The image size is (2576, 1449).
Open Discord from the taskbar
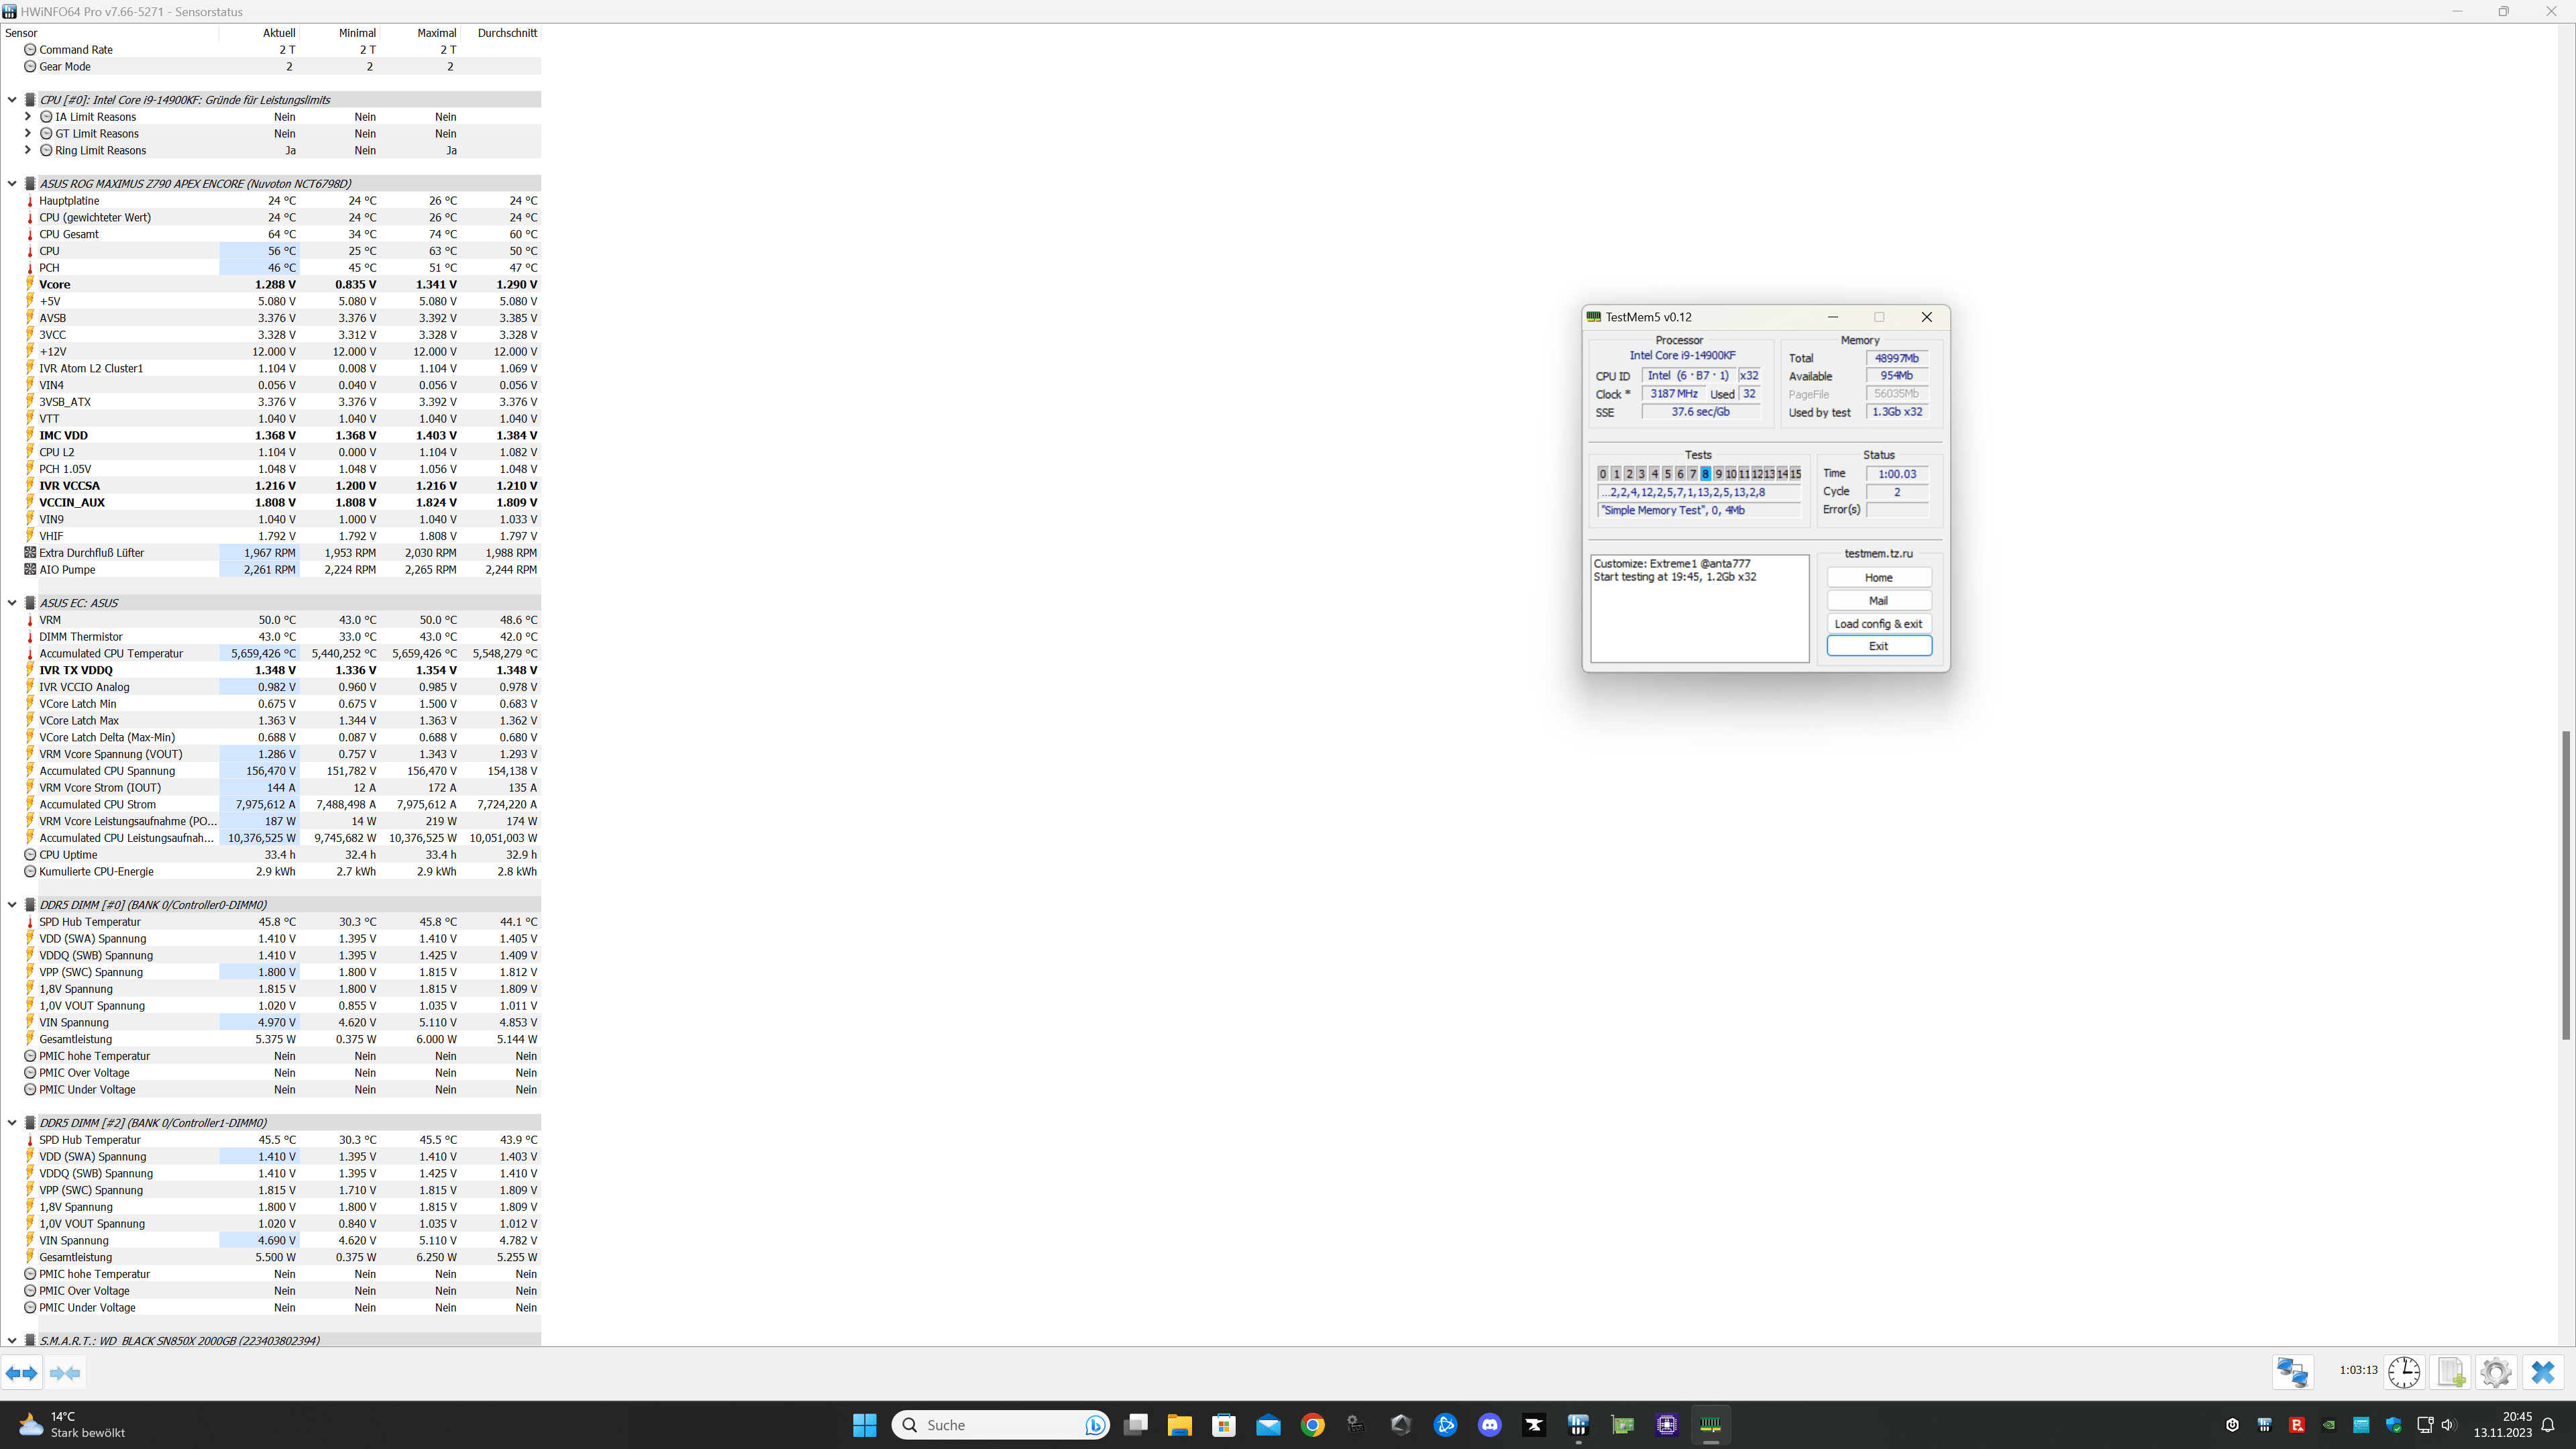coord(1489,1425)
